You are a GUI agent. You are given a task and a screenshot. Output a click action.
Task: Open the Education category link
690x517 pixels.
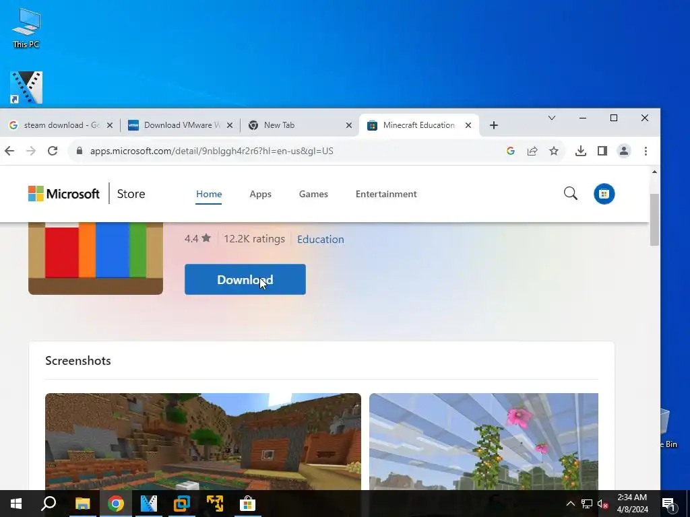pyautogui.click(x=320, y=239)
